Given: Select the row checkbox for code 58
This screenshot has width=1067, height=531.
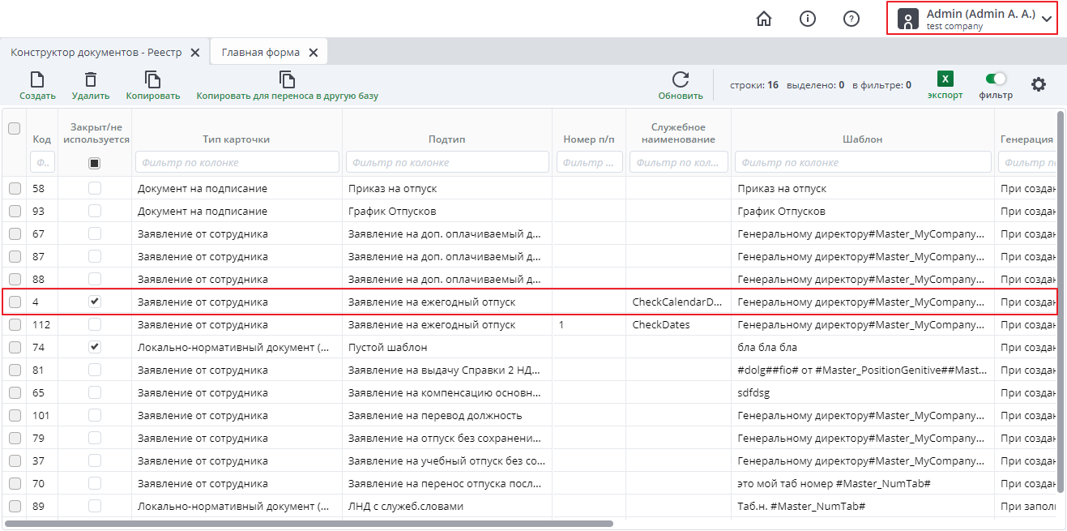Looking at the screenshot, I should 15,188.
